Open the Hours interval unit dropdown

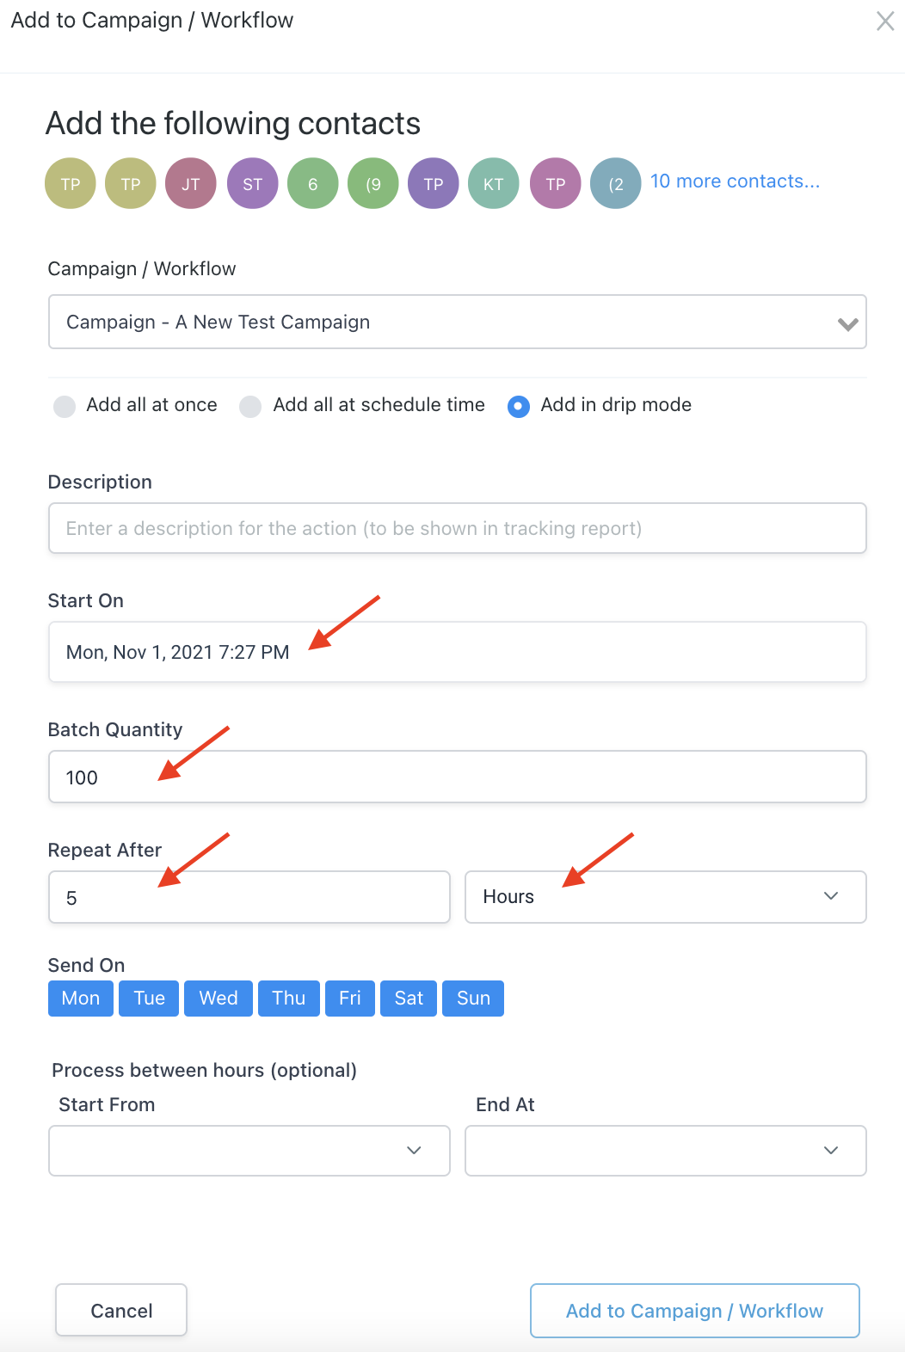click(x=665, y=897)
